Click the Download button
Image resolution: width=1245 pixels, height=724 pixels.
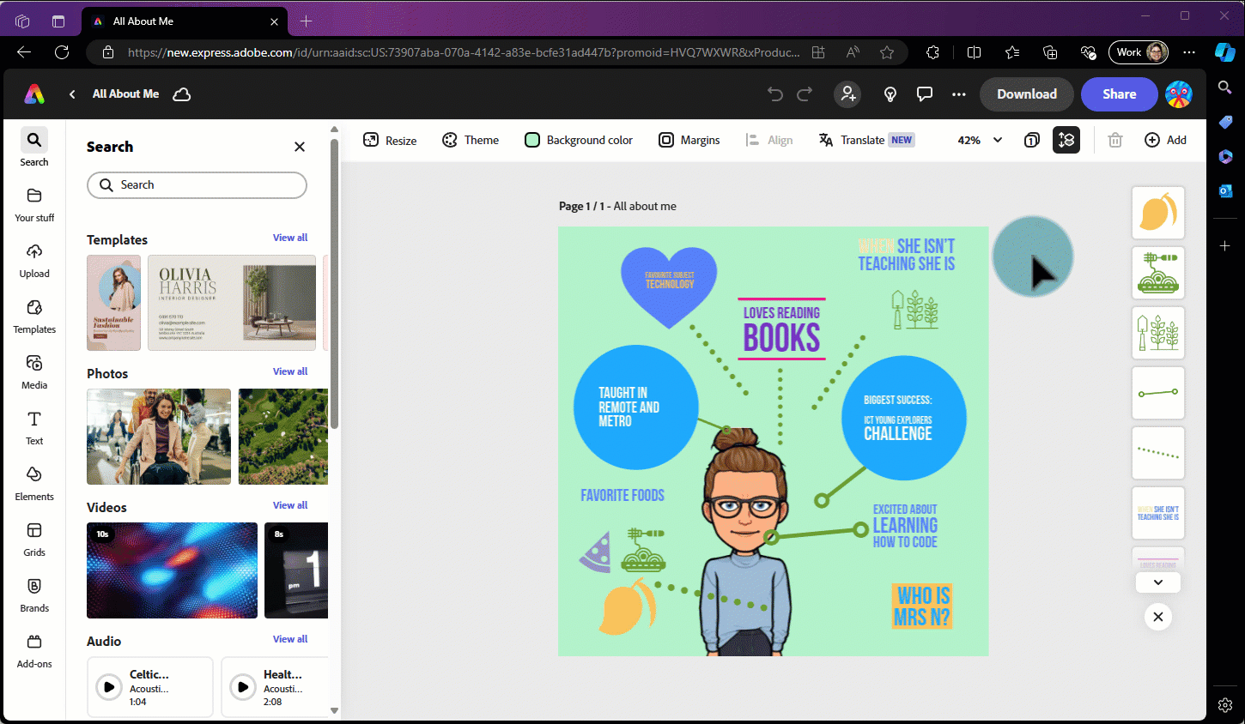coord(1027,94)
